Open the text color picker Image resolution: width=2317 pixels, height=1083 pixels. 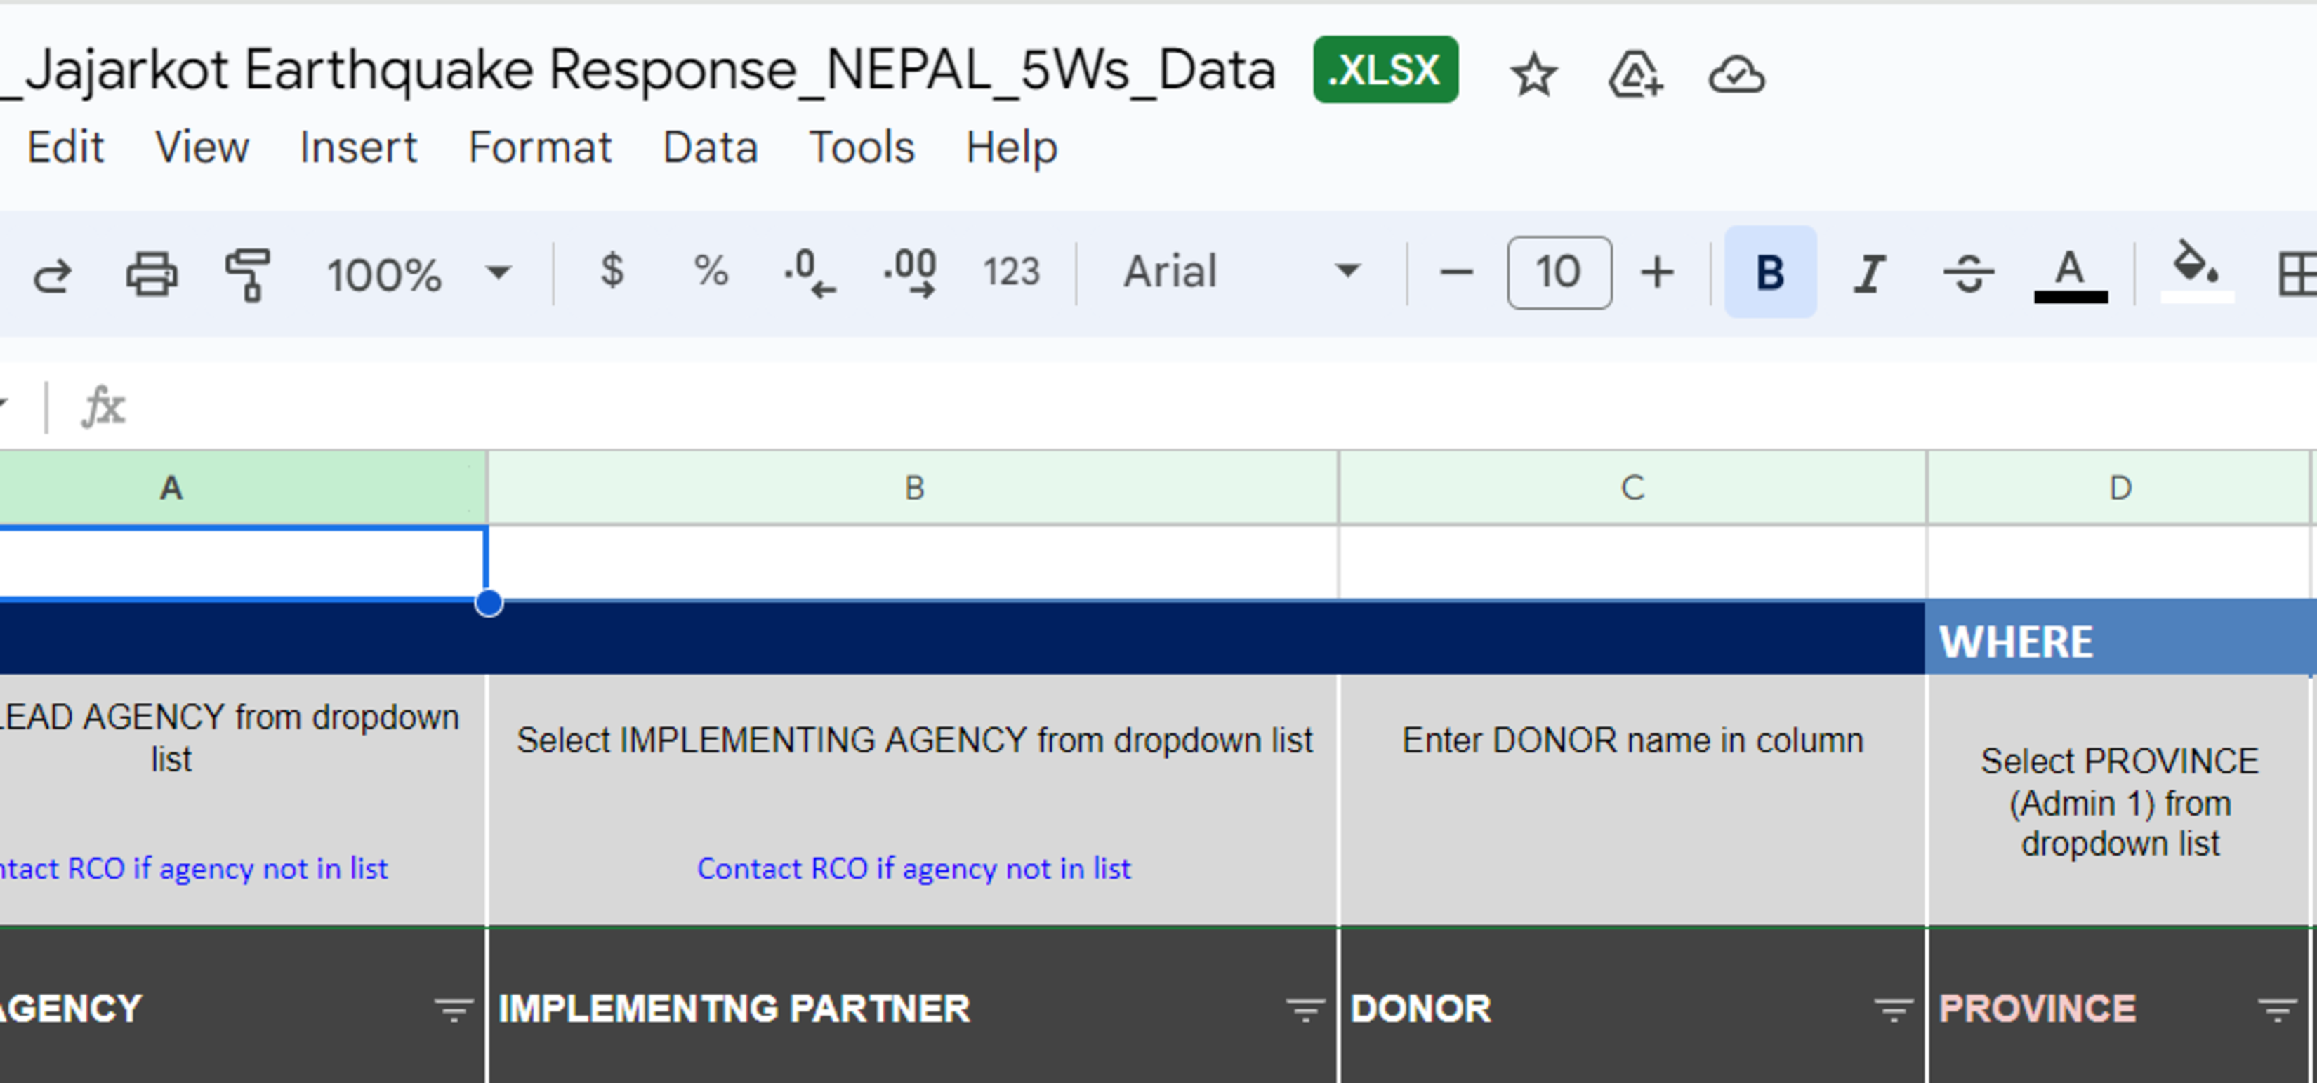[2071, 274]
